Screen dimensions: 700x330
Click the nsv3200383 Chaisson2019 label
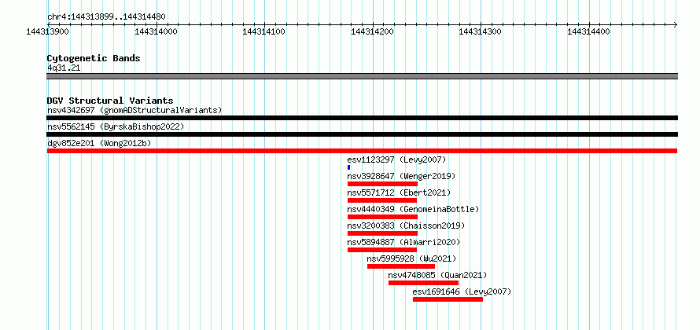point(406,225)
